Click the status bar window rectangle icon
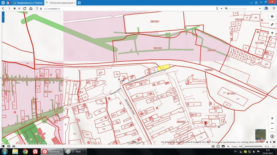The height and width of the screenshot is (155, 277). point(218,146)
